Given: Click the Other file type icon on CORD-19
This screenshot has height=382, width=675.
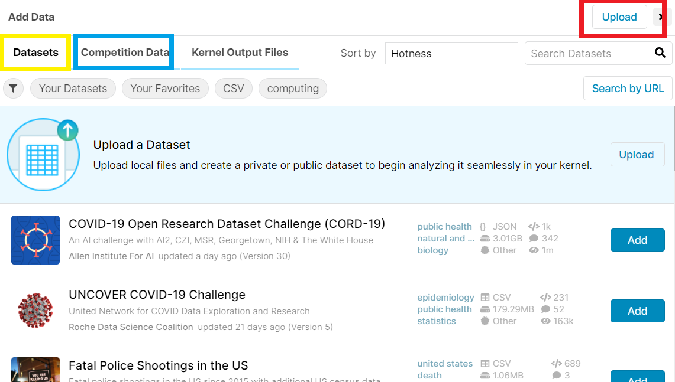Looking at the screenshot, I should point(486,250).
